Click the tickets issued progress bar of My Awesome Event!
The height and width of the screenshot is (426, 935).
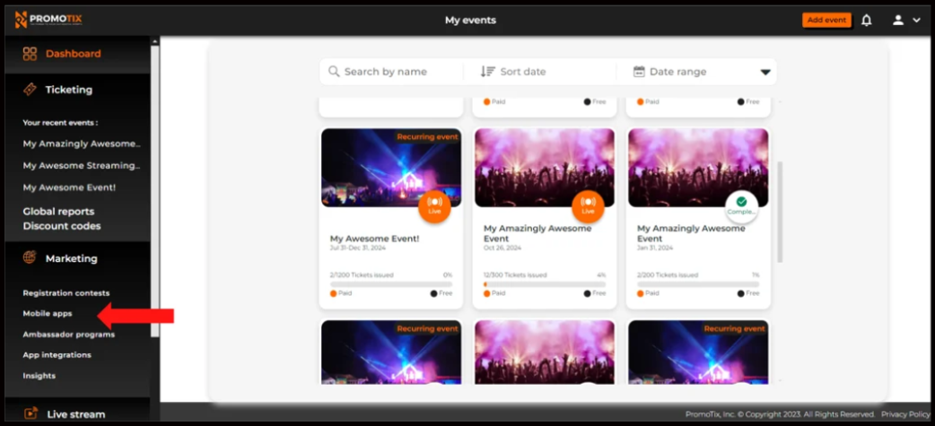tap(391, 284)
